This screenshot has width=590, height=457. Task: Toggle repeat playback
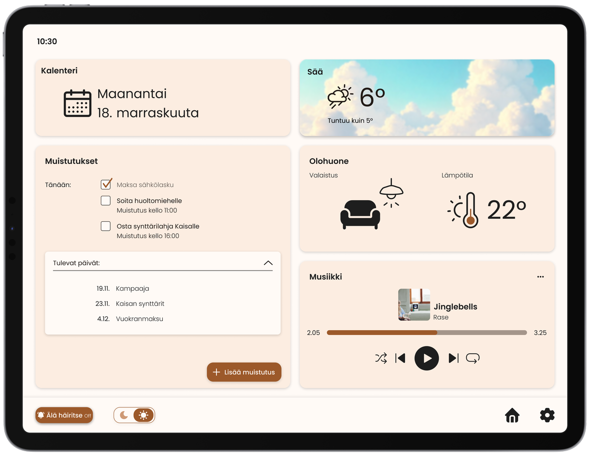(x=472, y=358)
